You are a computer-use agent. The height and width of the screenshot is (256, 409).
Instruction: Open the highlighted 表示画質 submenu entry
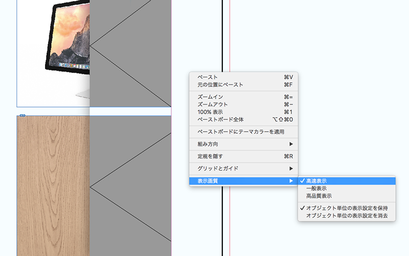click(x=244, y=181)
